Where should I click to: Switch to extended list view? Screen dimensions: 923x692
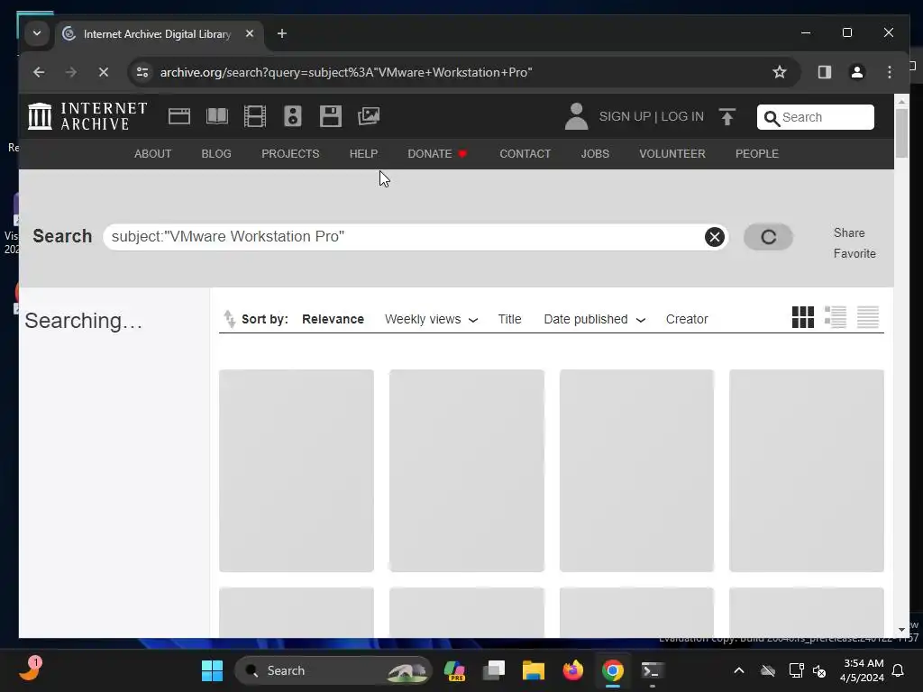pyautogui.click(x=836, y=317)
